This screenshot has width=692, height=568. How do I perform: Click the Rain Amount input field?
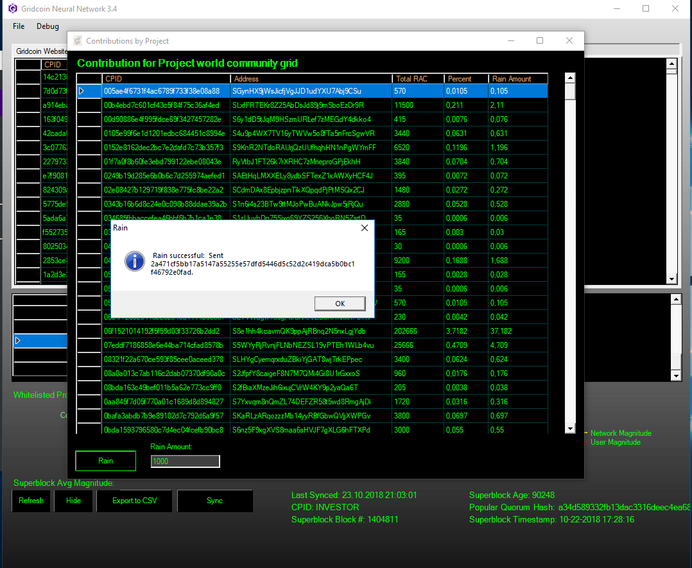tap(185, 461)
